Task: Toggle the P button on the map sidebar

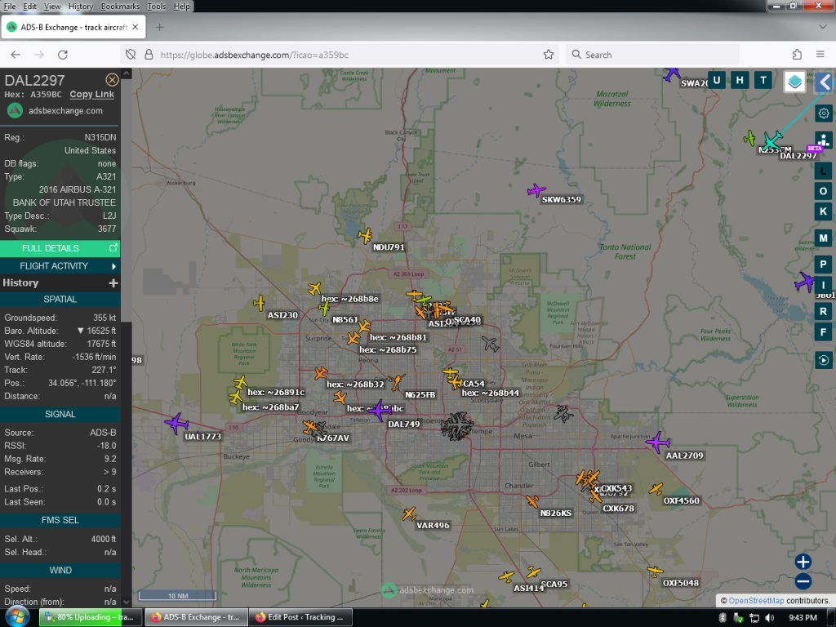Action: 823,265
